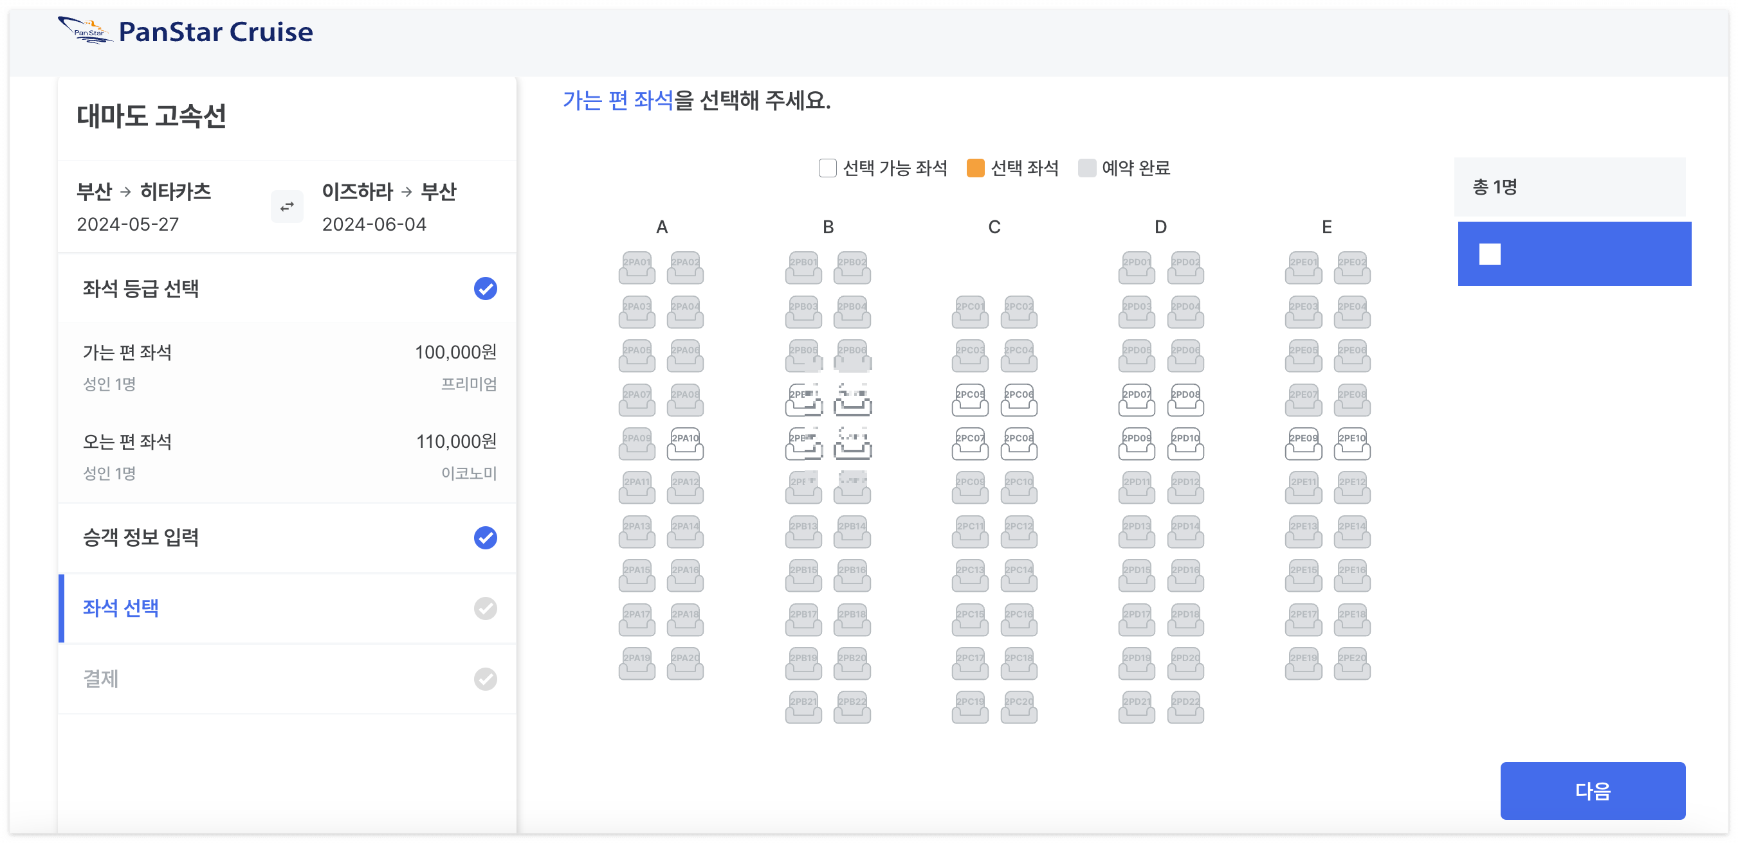
Task: Choose seat 2PC07 in column C
Action: tap(969, 443)
